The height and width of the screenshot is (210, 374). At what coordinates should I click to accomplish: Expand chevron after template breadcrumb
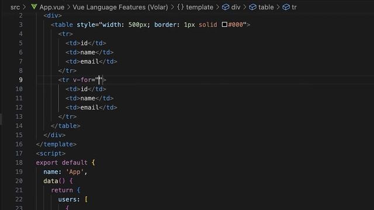click(x=217, y=7)
